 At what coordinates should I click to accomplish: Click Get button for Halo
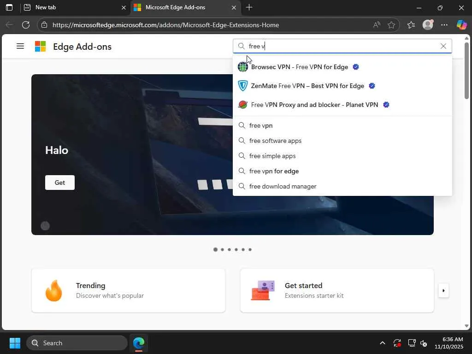60,183
